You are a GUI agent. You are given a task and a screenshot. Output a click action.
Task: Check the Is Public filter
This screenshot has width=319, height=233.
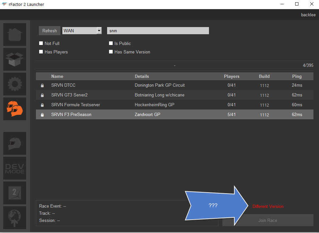pos(111,43)
